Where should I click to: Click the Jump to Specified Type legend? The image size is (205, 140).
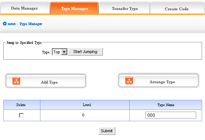coord(24,43)
